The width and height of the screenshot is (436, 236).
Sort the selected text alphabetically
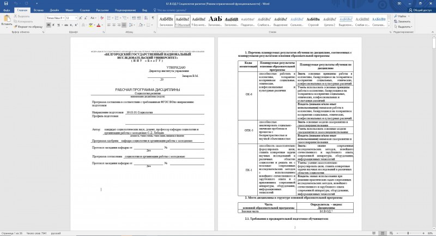coord(146,18)
